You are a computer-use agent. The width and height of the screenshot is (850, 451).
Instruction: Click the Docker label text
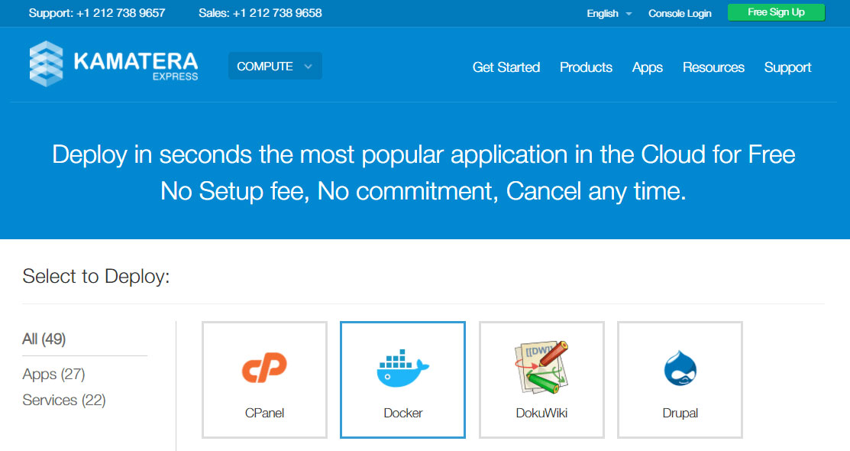coord(402,413)
